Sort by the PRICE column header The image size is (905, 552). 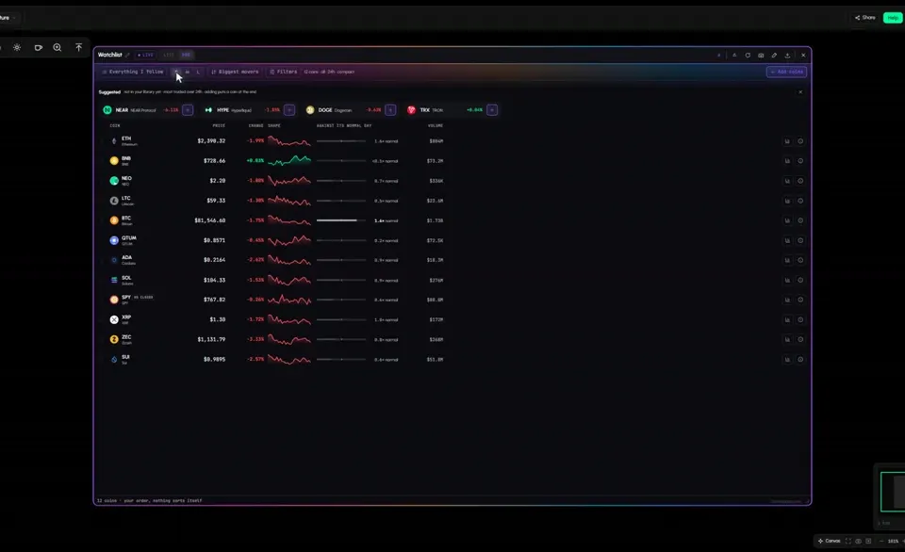[219, 125]
